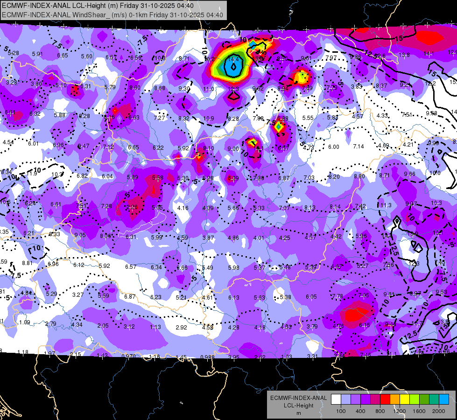Image resolution: width=457 pixels, height=420 pixels.
Task: Click the wind shear value '3.31'
Action: [x=312, y=356]
